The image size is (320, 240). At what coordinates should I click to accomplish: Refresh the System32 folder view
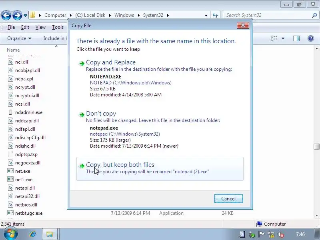(215, 15)
